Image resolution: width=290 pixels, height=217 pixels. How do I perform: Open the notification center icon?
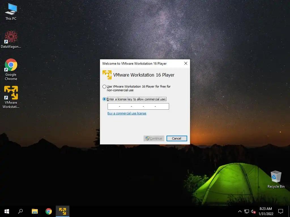pyautogui.click(x=281, y=211)
